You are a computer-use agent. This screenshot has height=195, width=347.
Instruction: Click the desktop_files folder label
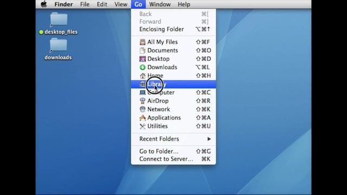[x=61, y=32]
